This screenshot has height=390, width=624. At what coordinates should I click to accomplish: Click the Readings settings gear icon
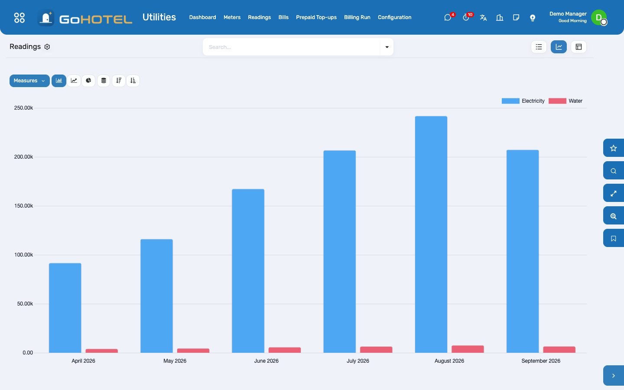click(x=47, y=47)
